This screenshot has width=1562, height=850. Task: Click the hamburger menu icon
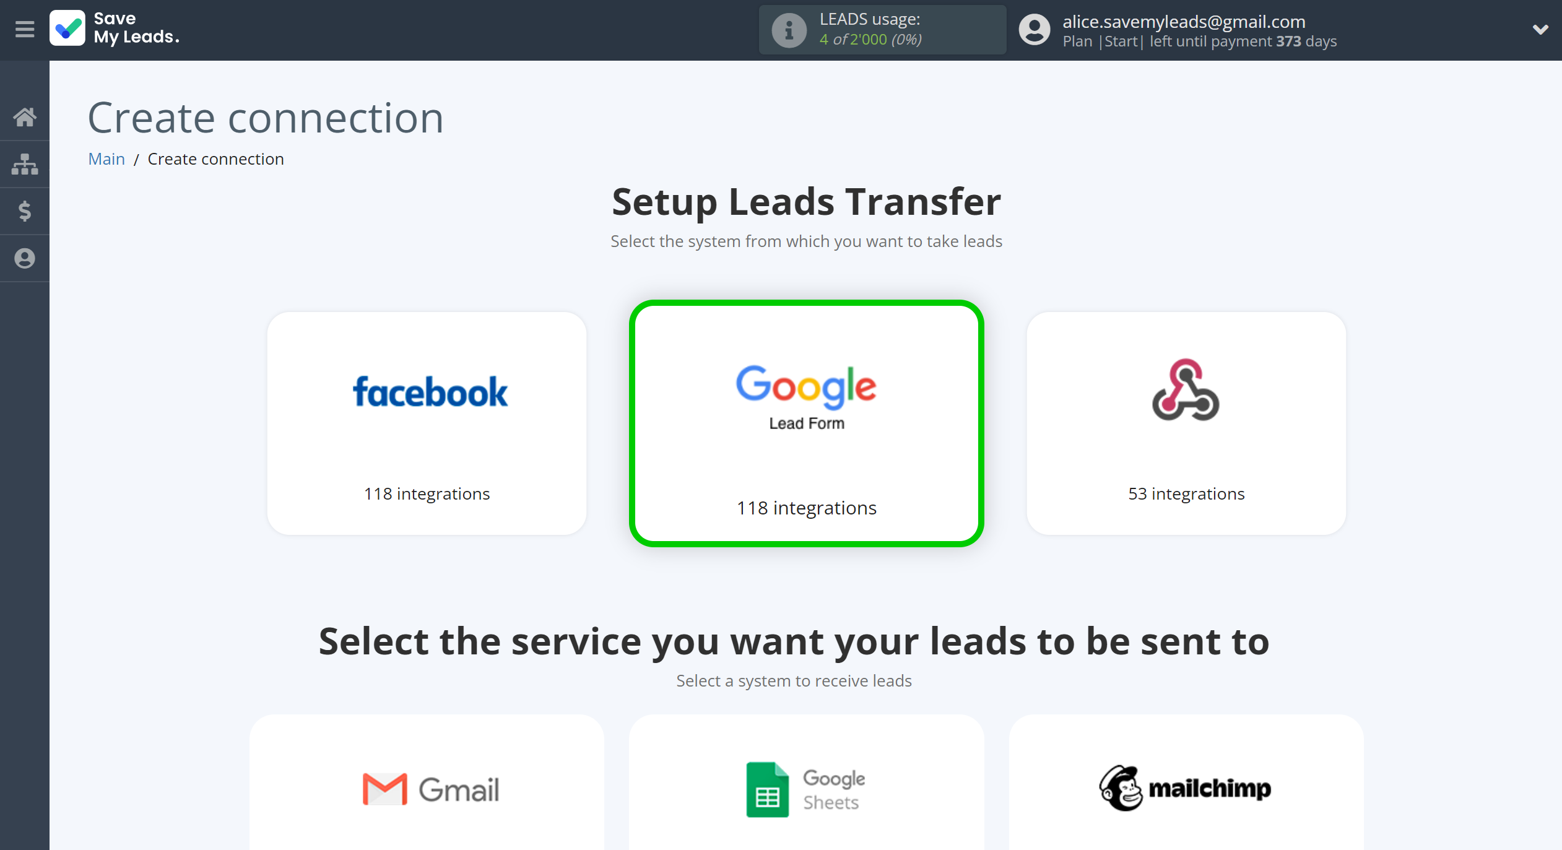point(25,29)
